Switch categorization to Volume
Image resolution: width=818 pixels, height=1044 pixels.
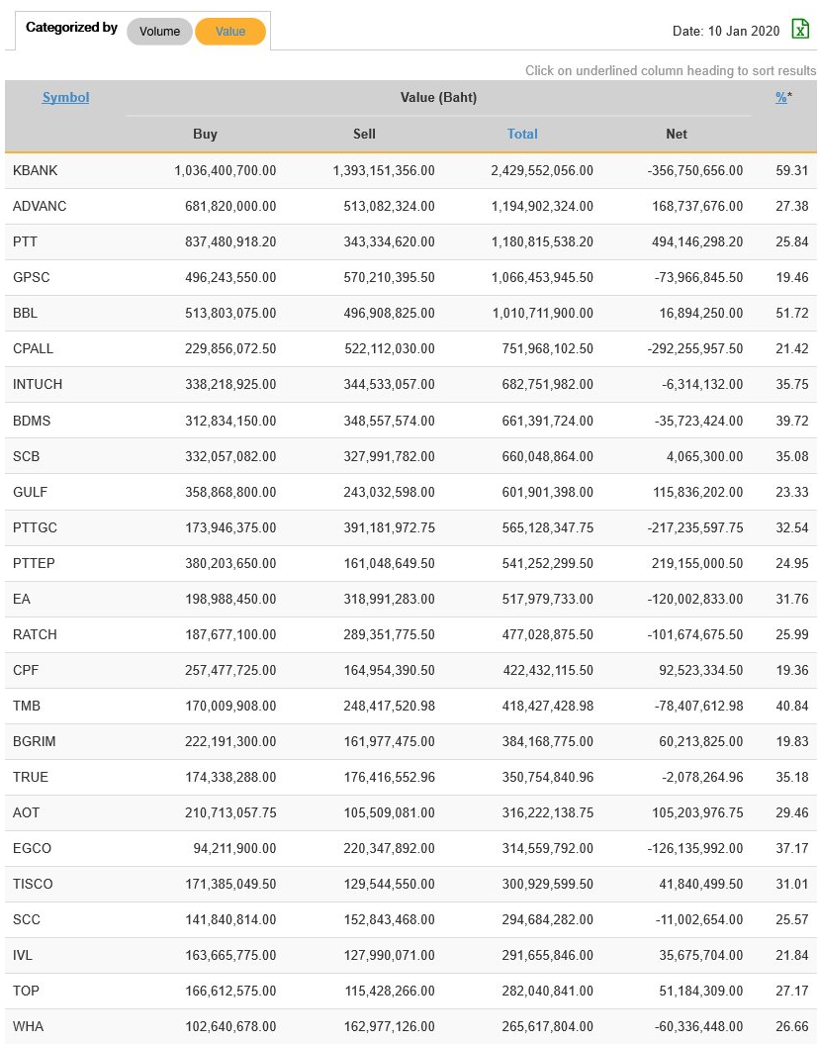coord(159,32)
